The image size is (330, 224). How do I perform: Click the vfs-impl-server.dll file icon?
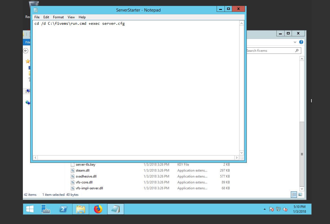click(72, 188)
